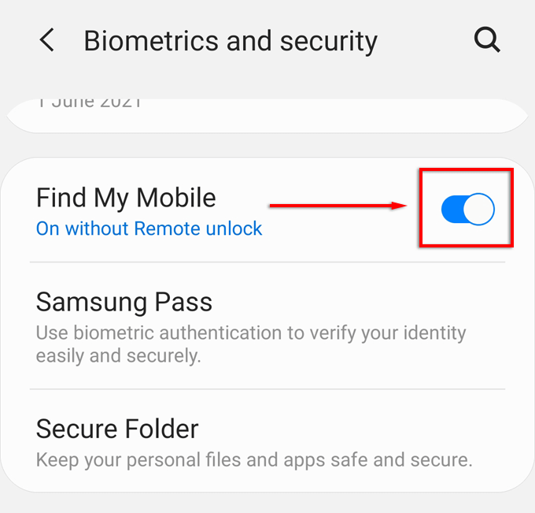
Task: Open search with the magnifier icon
Action: point(487,39)
